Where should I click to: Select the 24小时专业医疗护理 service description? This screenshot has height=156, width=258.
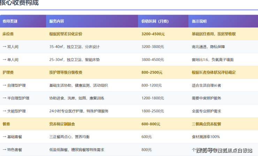pos(79,111)
